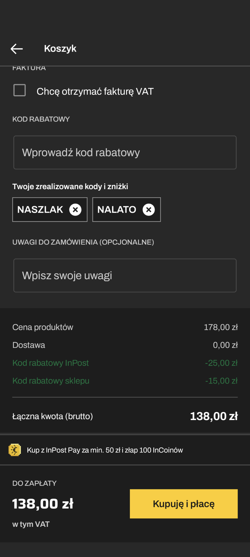Click the '-25,00 zł' InPost discount amount

point(221,363)
